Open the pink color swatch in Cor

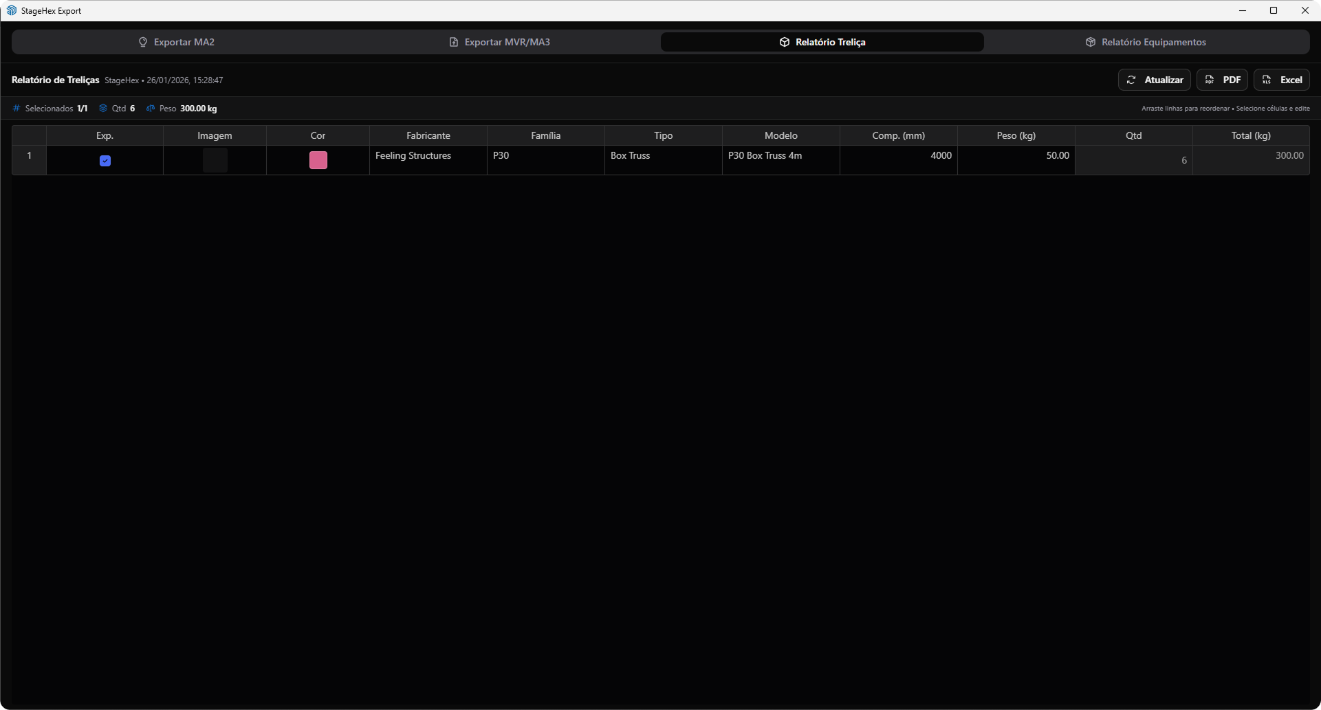coord(318,160)
